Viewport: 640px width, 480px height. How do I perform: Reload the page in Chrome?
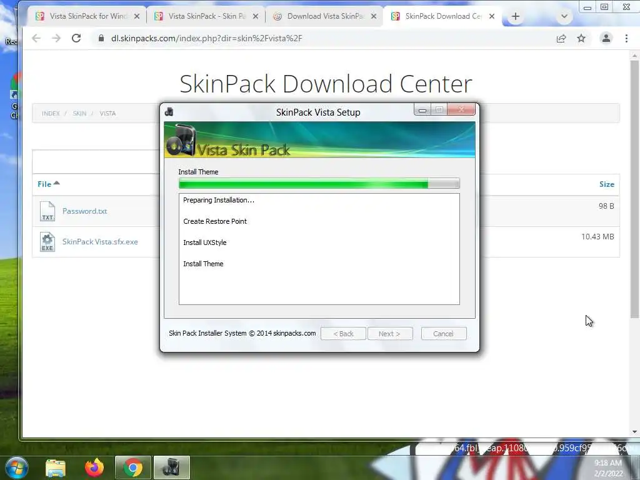76,38
